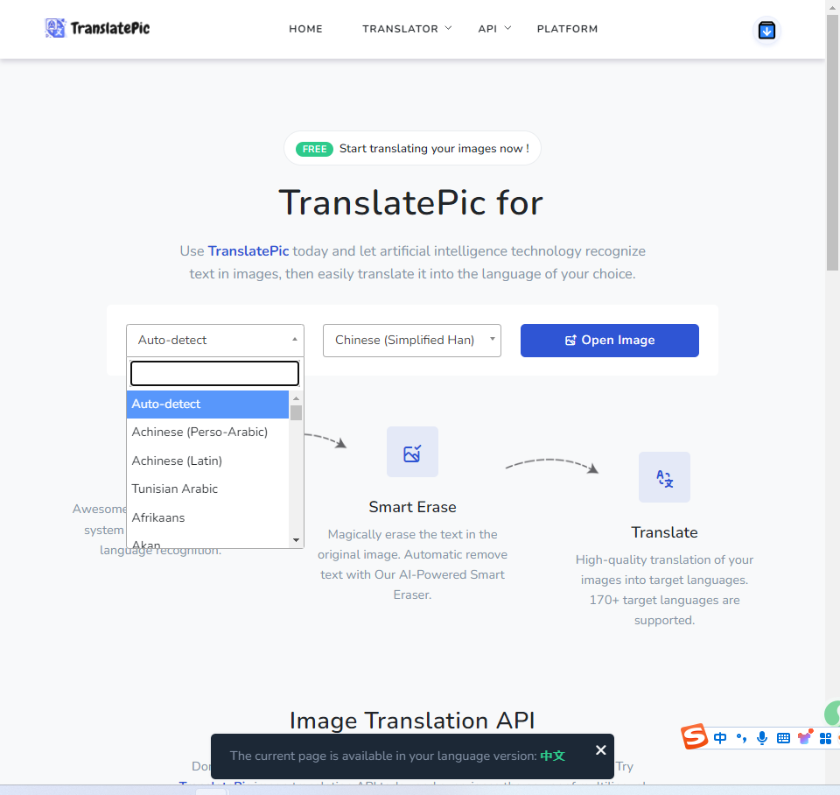Click the page vertical scrollbar thumb
The image size is (840, 795).
(832, 142)
